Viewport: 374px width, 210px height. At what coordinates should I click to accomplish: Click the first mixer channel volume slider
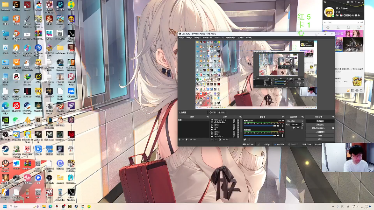260,126
